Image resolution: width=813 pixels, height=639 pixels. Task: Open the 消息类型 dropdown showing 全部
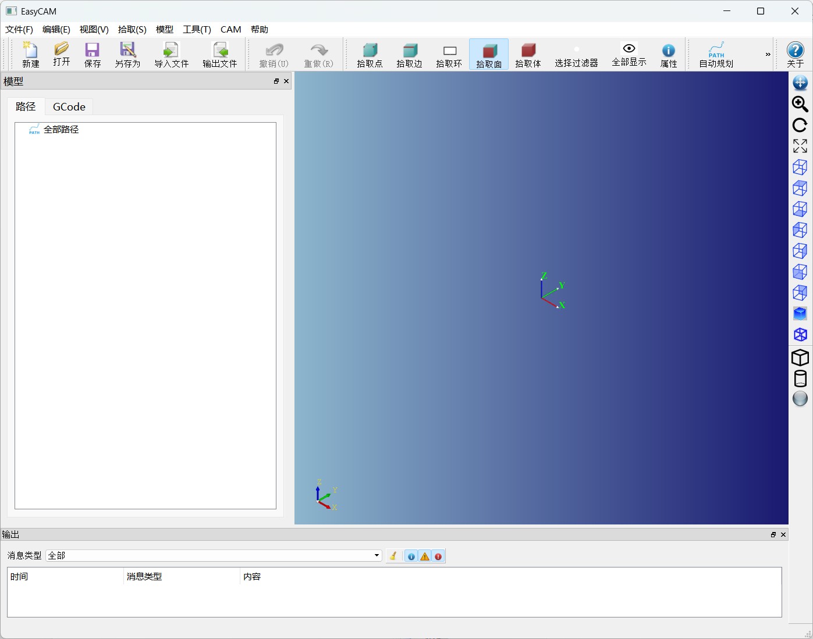coord(214,556)
